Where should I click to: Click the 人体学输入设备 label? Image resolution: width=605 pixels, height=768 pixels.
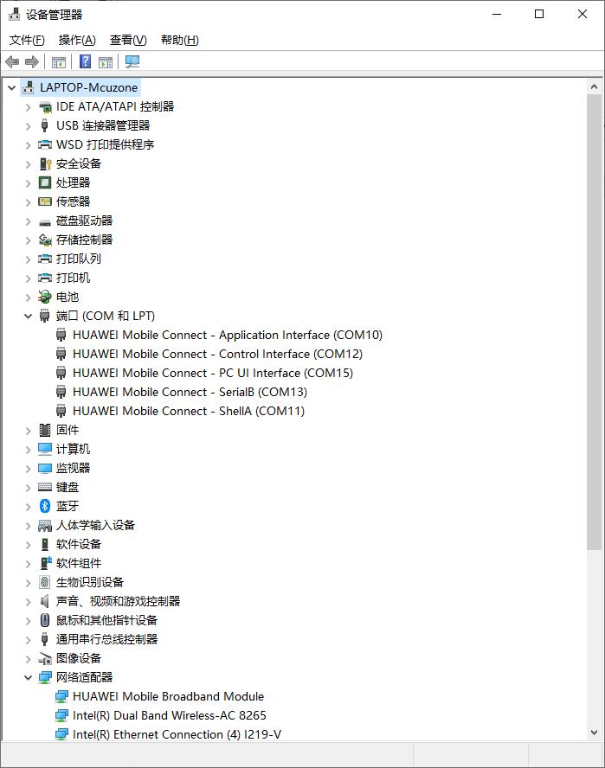tap(95, 525)
